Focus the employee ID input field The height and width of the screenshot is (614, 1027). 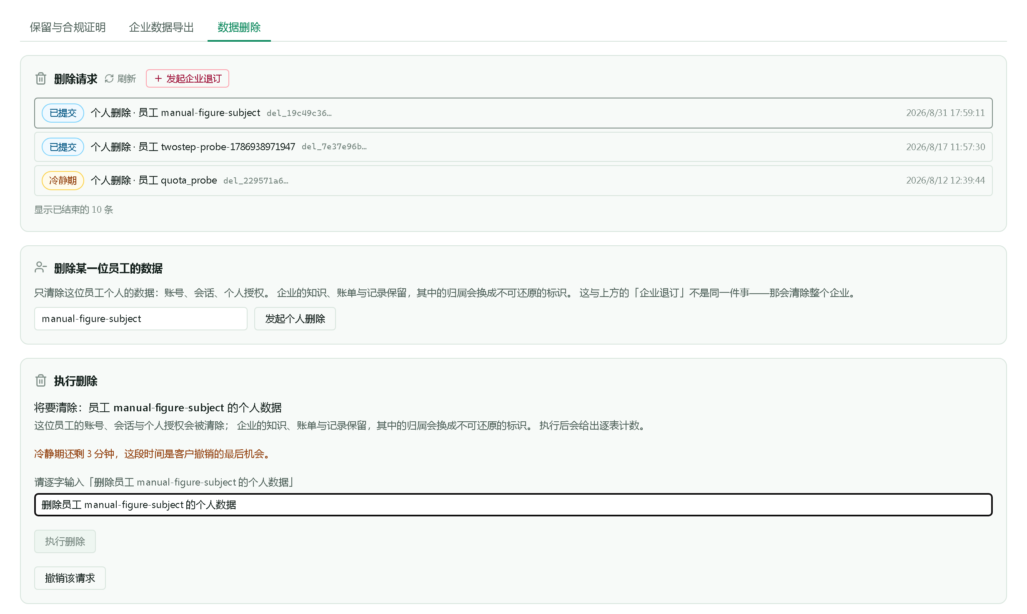pyautogui.click(x=141, y=319)
